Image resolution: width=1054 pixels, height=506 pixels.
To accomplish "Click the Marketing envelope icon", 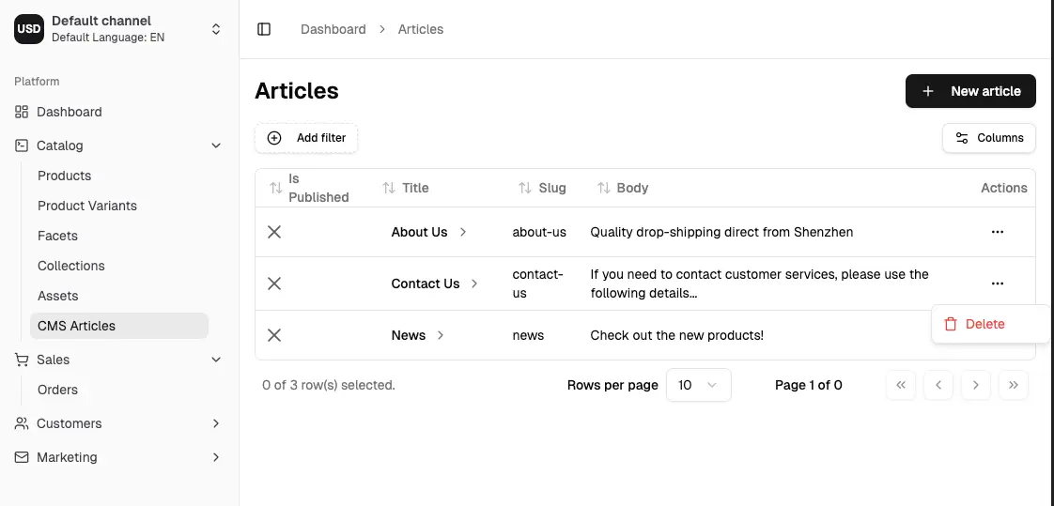I will [x=22, y=457].
